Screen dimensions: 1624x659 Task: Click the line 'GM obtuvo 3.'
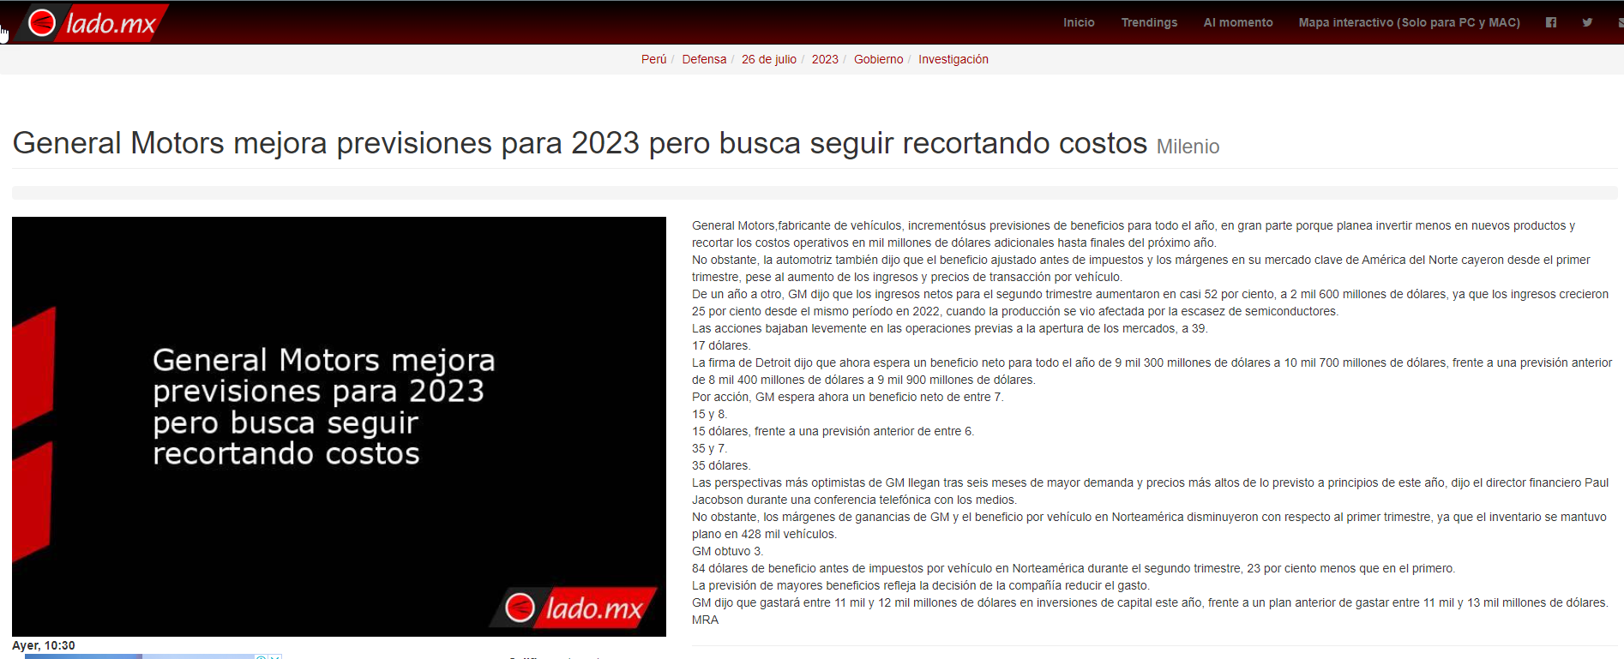pyautogui.click(x=727, y=551)
